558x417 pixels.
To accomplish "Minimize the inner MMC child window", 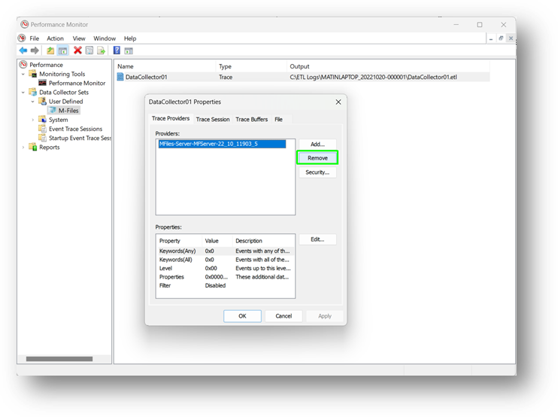I will pyautogui.click(x=491, y=38).
